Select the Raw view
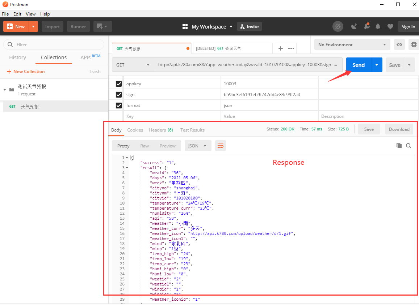Image resolution: width=419 pixels, height=305 pixels. (144, 146)
